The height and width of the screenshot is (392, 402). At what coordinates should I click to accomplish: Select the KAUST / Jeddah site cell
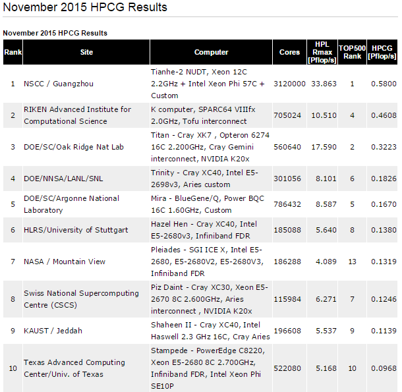[x=86, y=331]
